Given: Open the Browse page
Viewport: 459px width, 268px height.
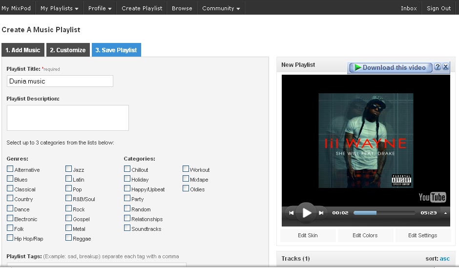Looking at the screenshot, I should pyautogui.click(x=182, y=8).
